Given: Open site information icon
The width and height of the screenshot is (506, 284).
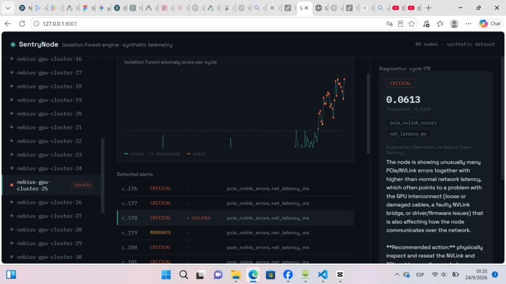Looking at the screenshot, I should [x=36, y=24].
